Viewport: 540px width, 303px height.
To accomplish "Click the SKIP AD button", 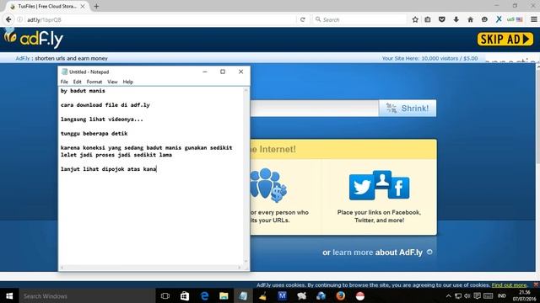I will click(505, 40).
